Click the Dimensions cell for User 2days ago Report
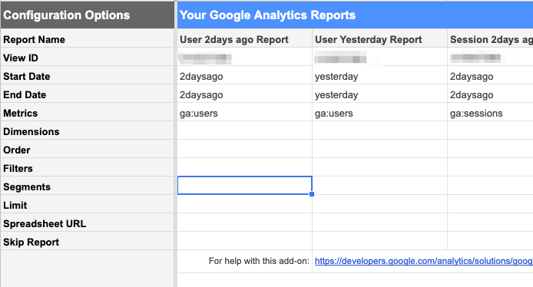533x287 pixels. [244, 131]
